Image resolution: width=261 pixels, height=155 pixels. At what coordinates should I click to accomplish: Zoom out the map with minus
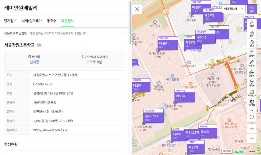[x=252, y=138]
